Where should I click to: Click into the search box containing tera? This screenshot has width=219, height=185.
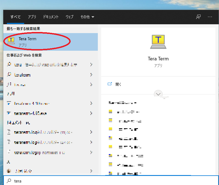click(x=111, y=181)
